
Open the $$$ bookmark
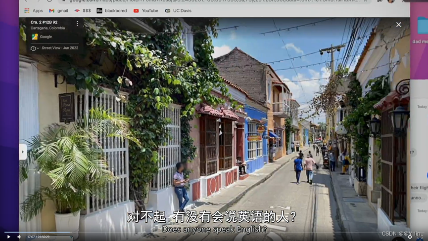[83, 11]
